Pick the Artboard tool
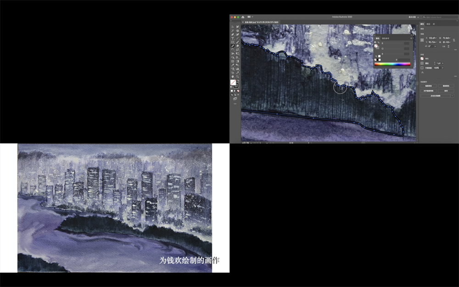The width and height of the screenshot is (459, 287). pyautogui.click(x=233, y=73)
